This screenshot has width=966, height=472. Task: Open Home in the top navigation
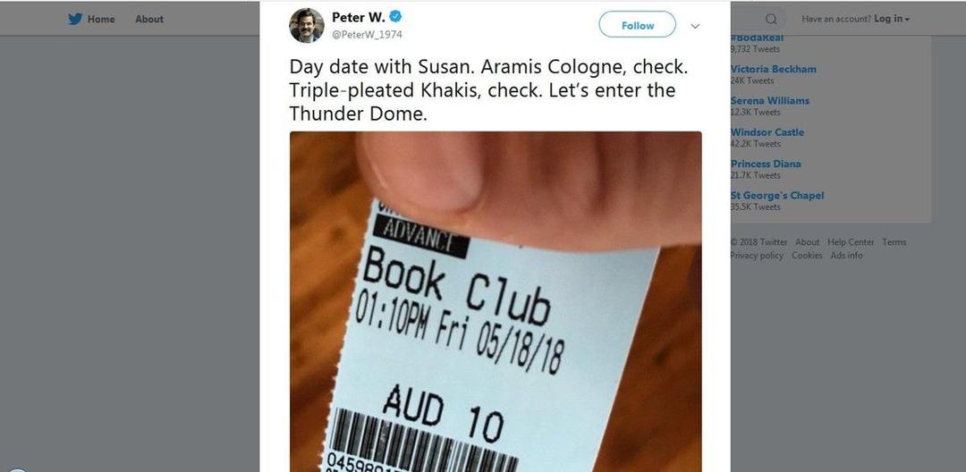click(x=101, y=19)
